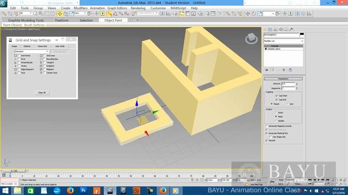
Task: Click the Pin Stack icon
Action: tap(267, 70)
